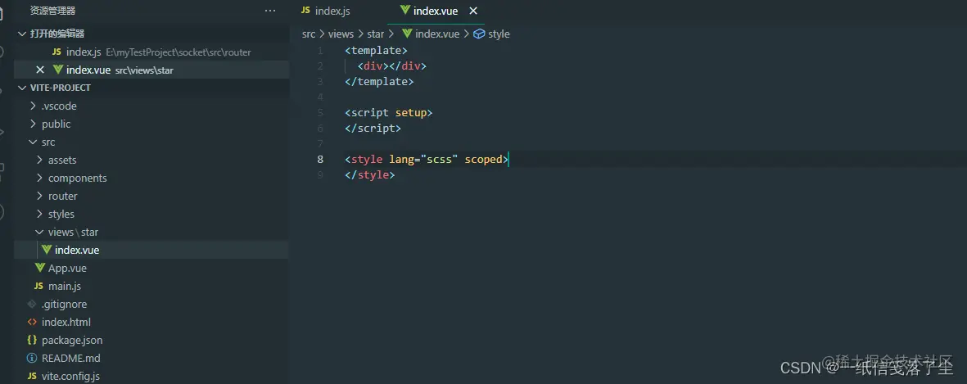This screenshot has height=384, width=967.
Task: Click the JS icon beside vite.config.js
Action: (x=32, y=376)
